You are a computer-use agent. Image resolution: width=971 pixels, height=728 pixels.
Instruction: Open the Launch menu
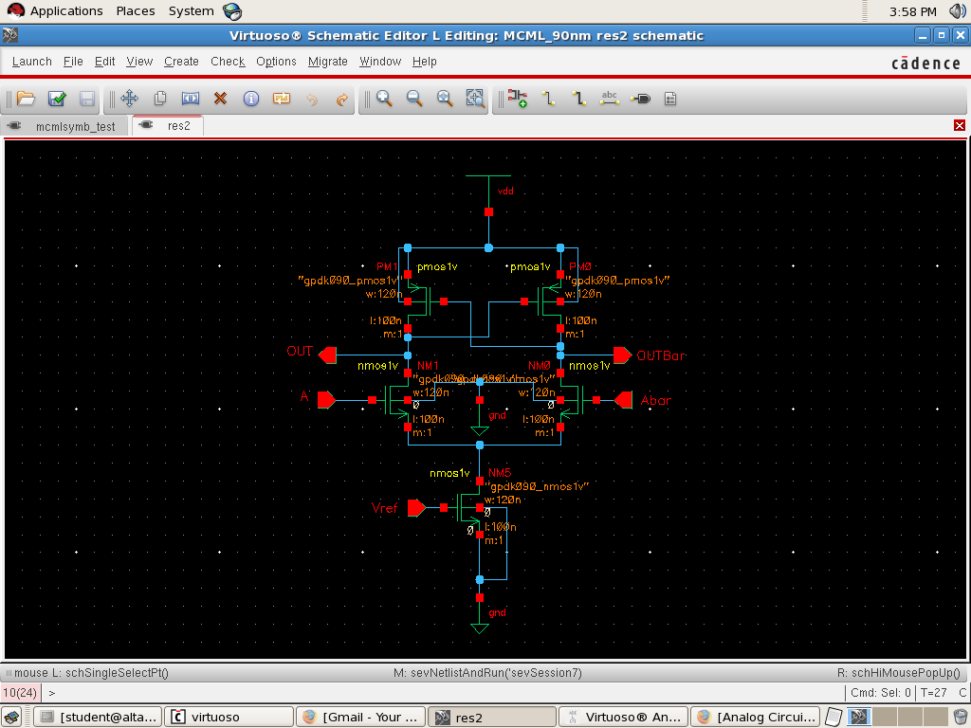[x=32, y=62]
